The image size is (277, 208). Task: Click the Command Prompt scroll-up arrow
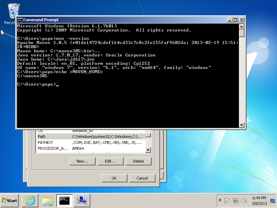(241, 27)
